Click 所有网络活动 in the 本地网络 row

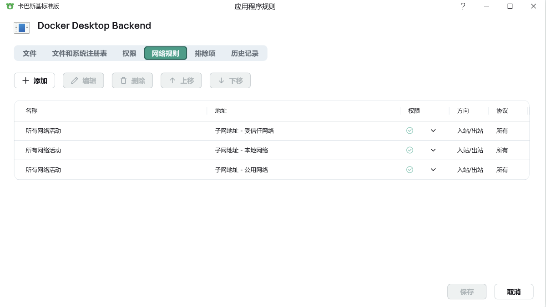(x=43, y=150)
